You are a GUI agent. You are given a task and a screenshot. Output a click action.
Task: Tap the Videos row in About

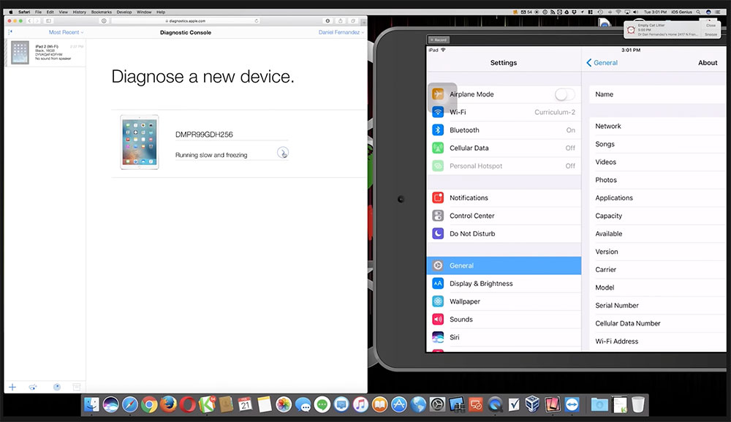[658, 162]
